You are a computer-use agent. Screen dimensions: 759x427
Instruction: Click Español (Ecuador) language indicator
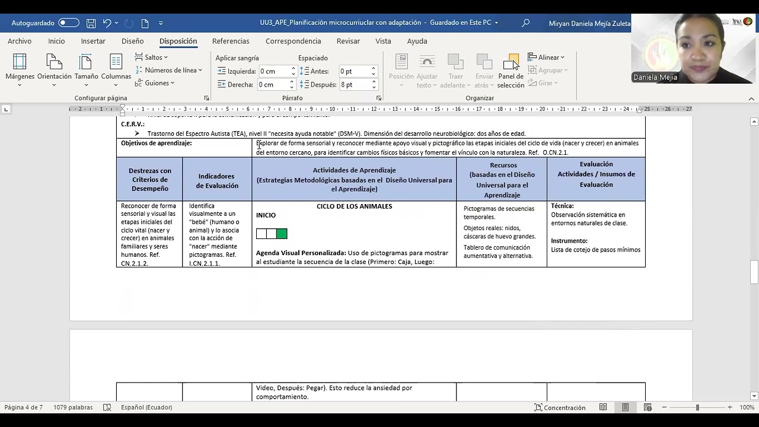pos(146,407)
